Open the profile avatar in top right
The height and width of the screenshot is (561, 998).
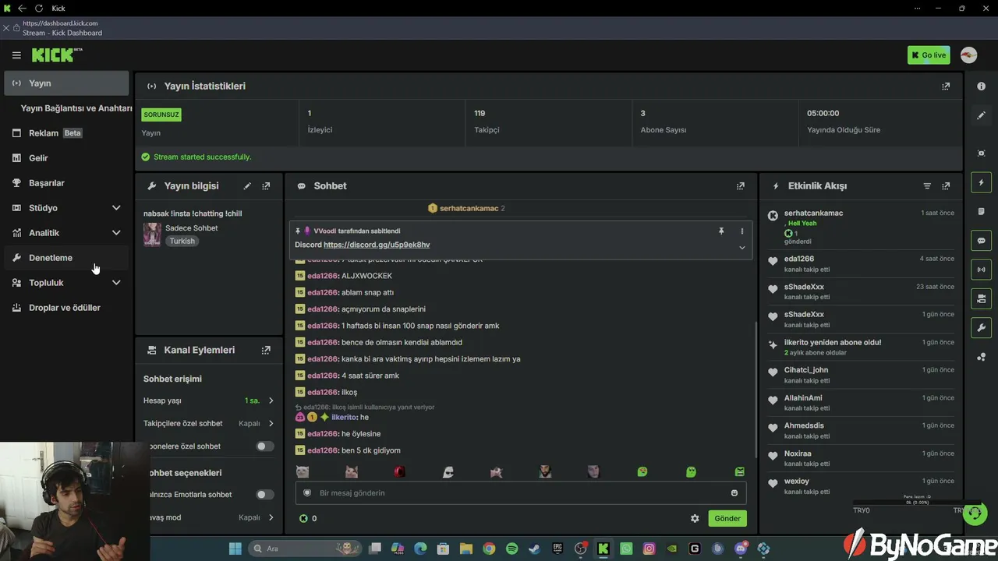(x=968, y=55)
